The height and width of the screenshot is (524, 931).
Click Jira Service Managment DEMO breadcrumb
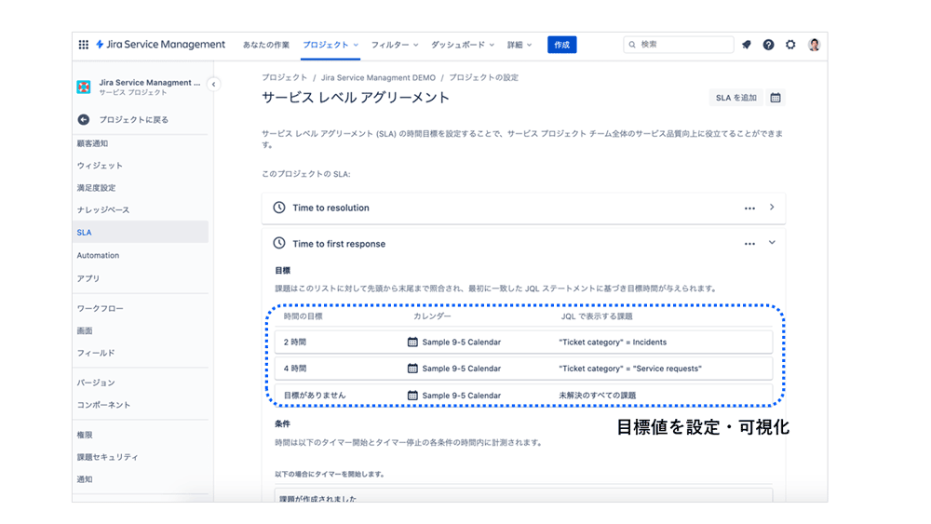[378, 78]
